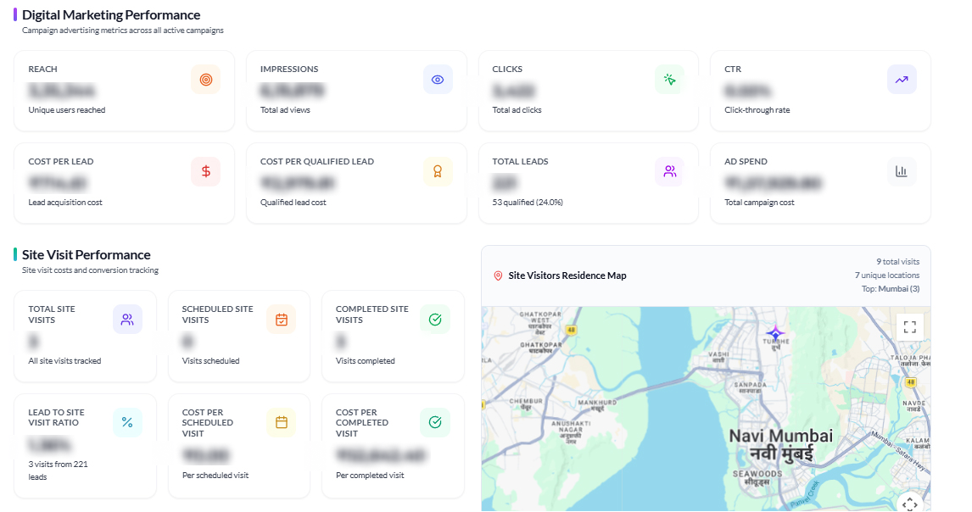
Task: Click the 'Qualified lead cost' caption
Action: [293, 202]
